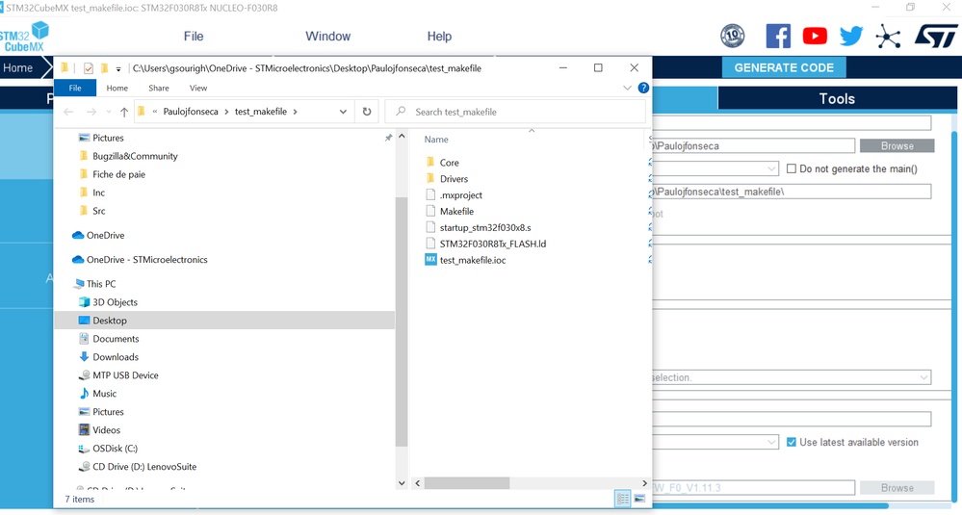Open the STM32CubeMX logo
The width and height of the screenshot is (962, 515).
pyautogui.click(x=24, y=37)
